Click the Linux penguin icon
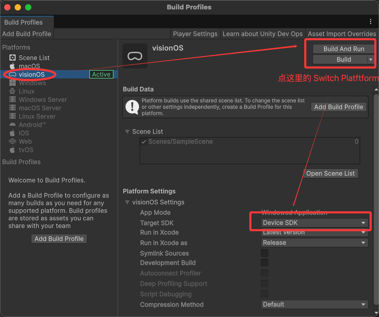This screenshot has height=317, width=379. [x=13, y=91]
